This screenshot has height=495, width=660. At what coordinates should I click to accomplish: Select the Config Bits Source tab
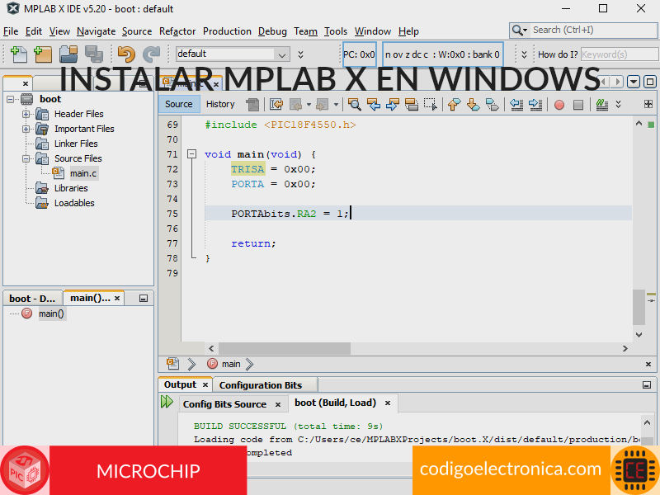tap(224, 404)
